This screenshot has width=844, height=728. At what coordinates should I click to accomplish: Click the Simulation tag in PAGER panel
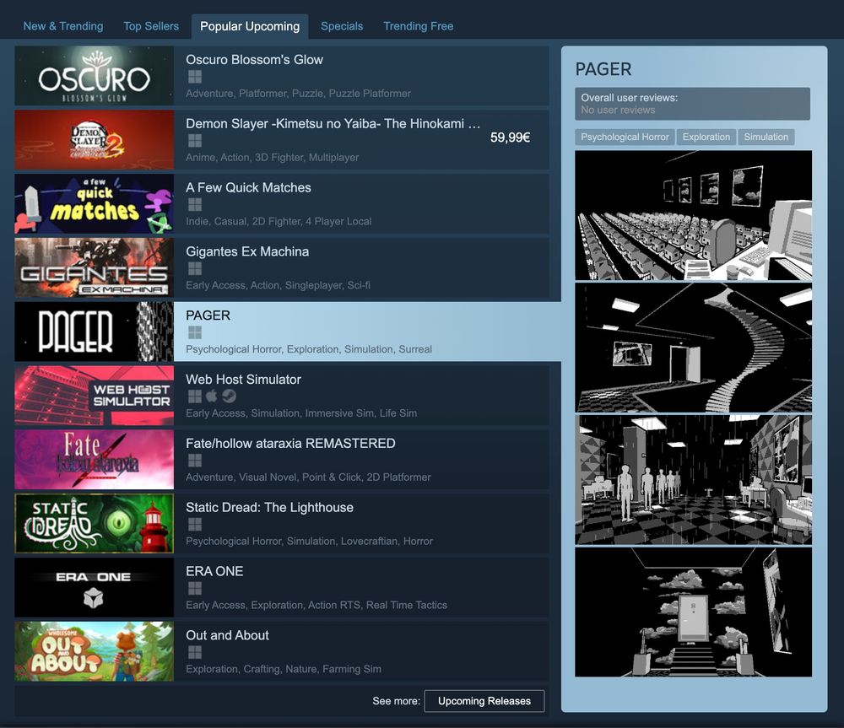tap(766, 138)
